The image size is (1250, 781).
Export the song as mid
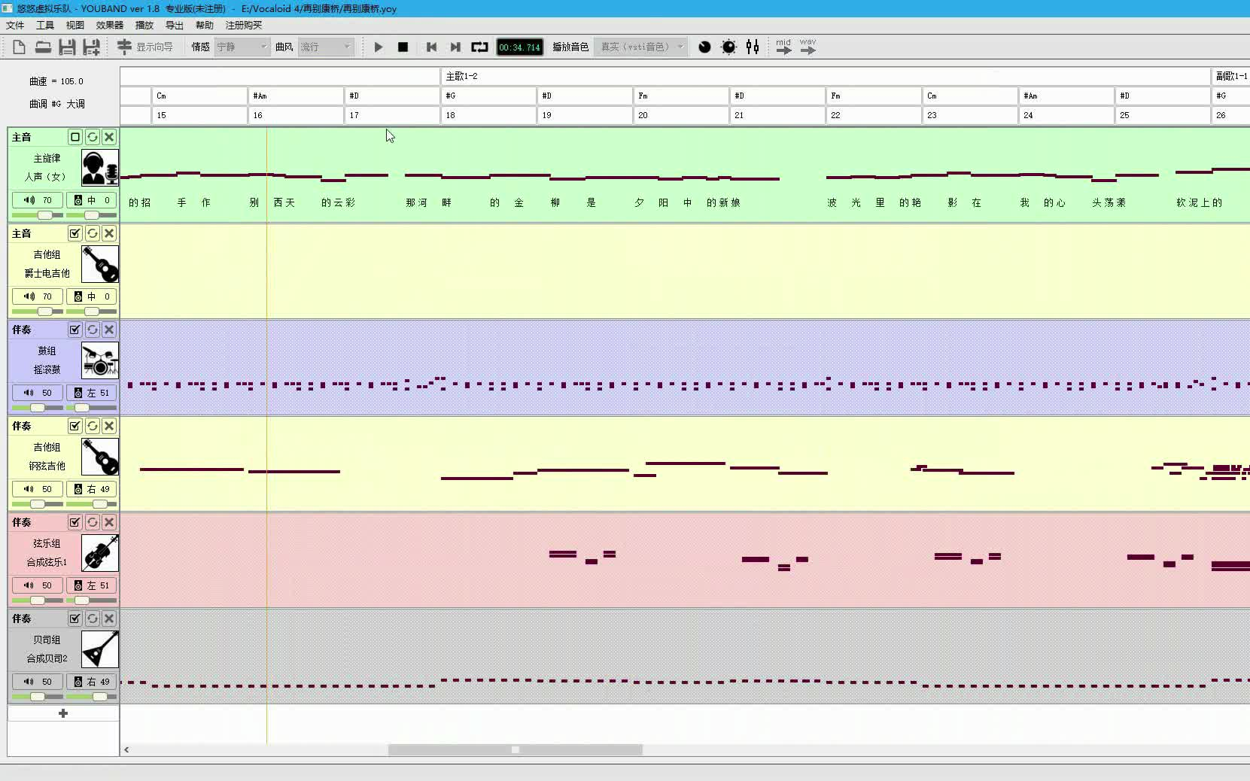(783, 47)
